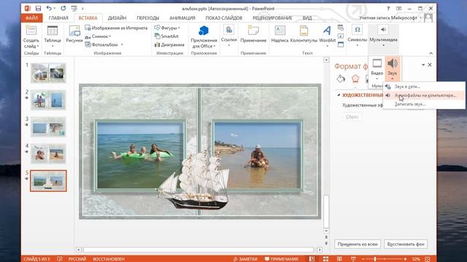Select slide 1 thumbnail
Image resolution: width=467 pixels, height=262 pixels.
(48, 73)
